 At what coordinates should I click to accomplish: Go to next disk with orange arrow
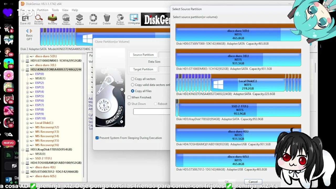(31, 31)
